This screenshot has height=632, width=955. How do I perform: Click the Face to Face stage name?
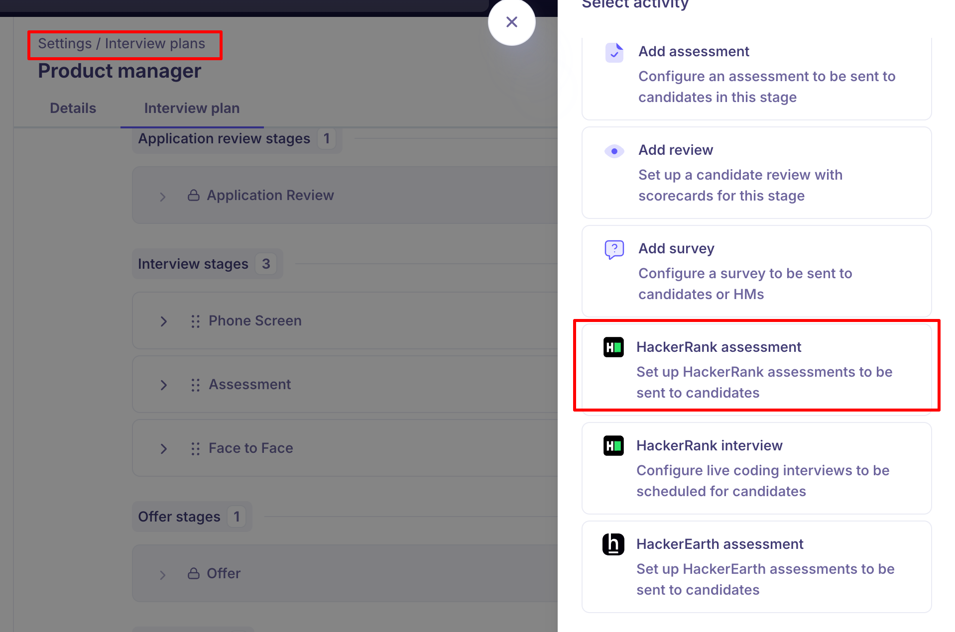pyautogui.click(x=250, y=448)
